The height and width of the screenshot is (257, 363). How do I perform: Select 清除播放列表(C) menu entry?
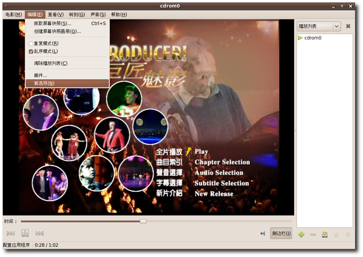tap(67, 63)
